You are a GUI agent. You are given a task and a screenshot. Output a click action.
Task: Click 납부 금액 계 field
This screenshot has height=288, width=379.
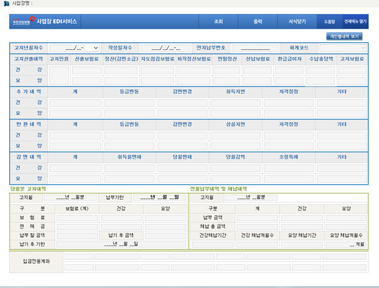click(x=258, y=218)
